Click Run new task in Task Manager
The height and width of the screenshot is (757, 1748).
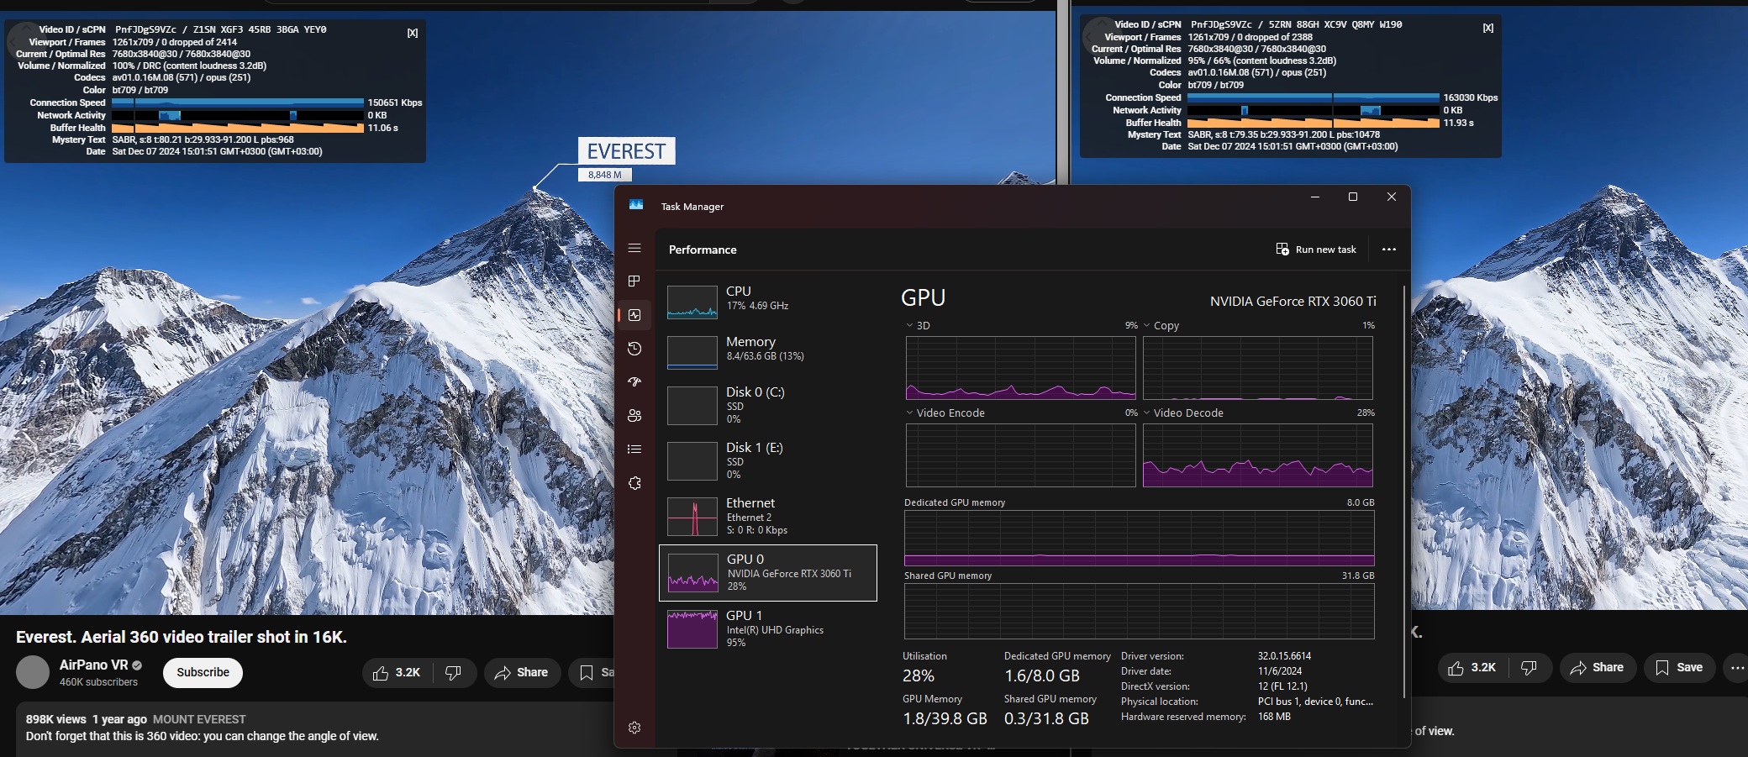[x=1316, y=250]
